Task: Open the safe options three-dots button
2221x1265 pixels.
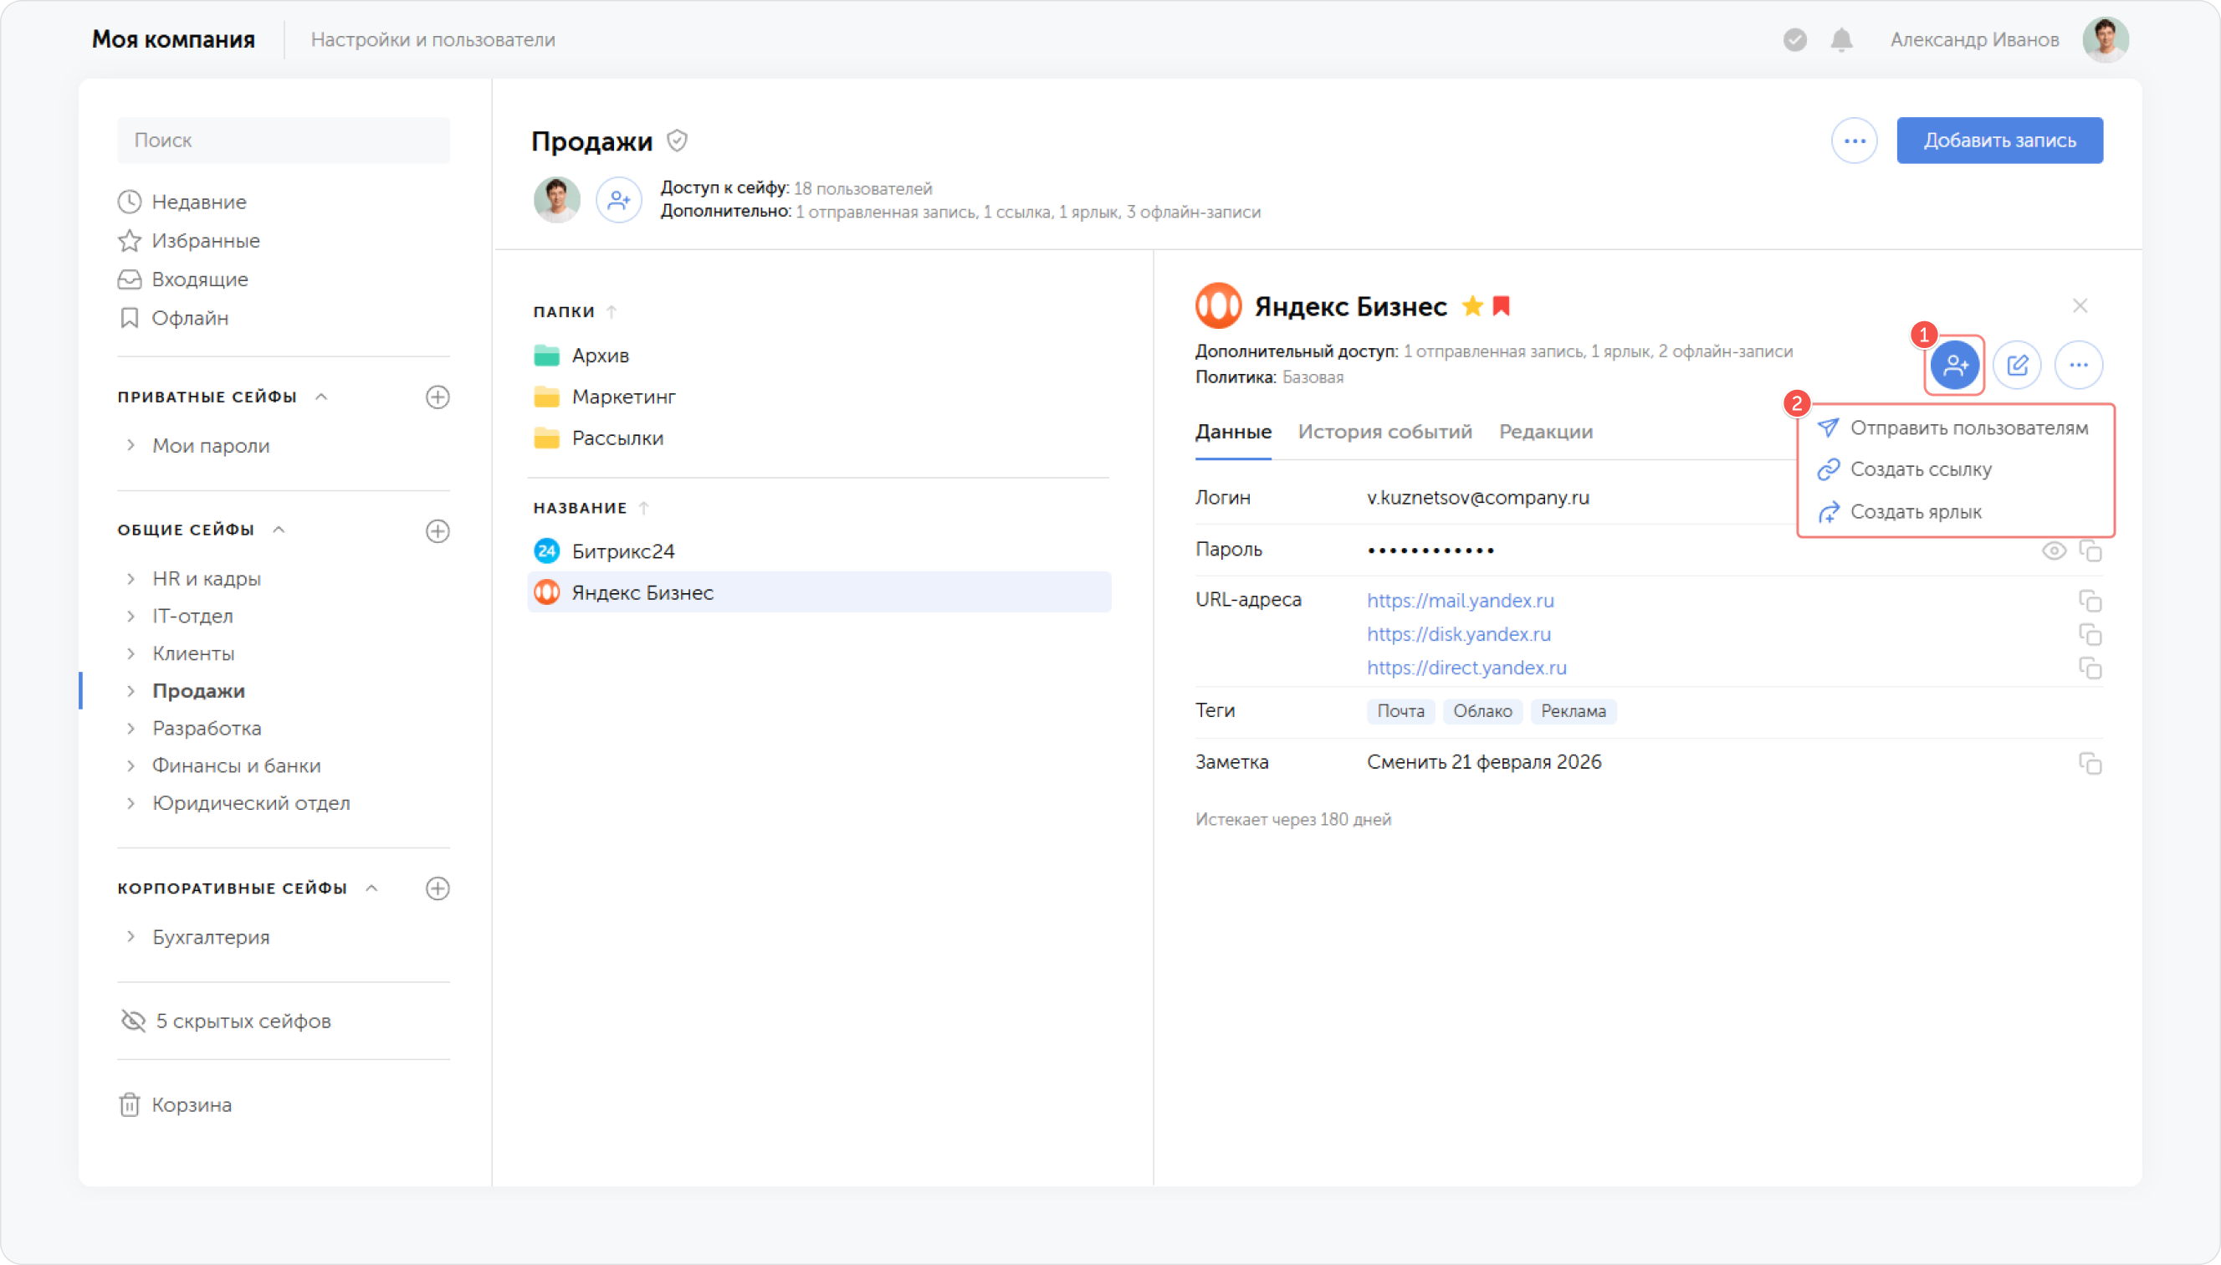Action: click(1855, 141)
